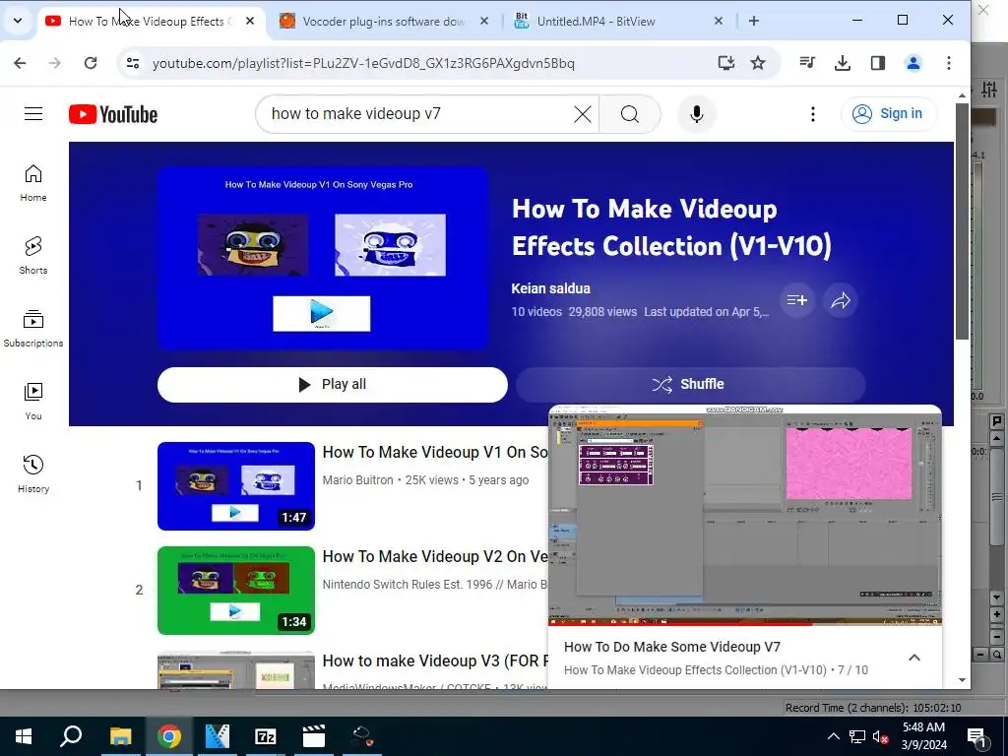Open Keian saldua channel link

pos(550,288)
